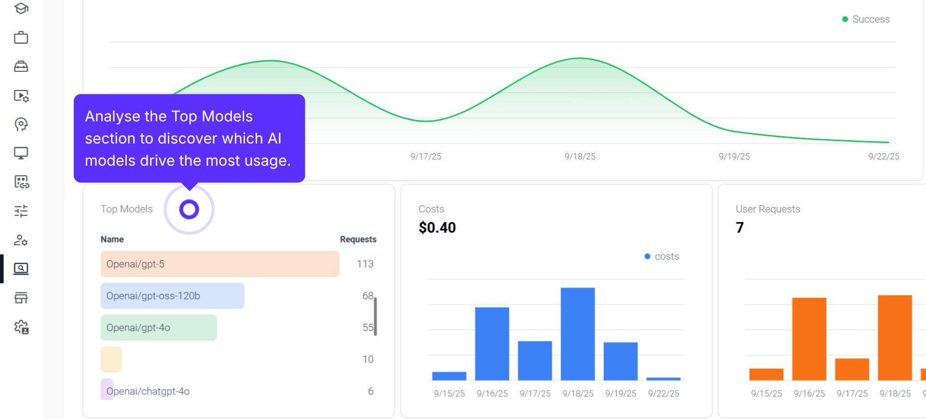Click the gear-with-lock admin settings icon

tap(21, 327)
